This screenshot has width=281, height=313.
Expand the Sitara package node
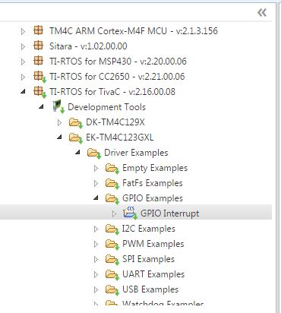click(x=23, y=46)
